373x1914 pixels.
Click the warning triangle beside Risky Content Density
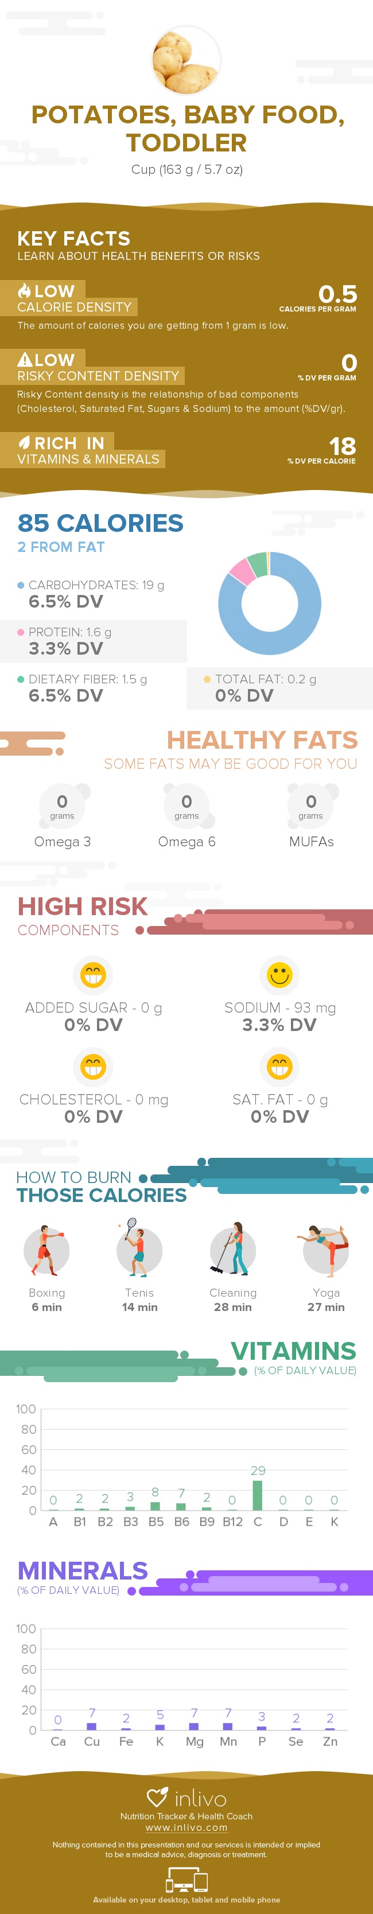click(25, 360)
